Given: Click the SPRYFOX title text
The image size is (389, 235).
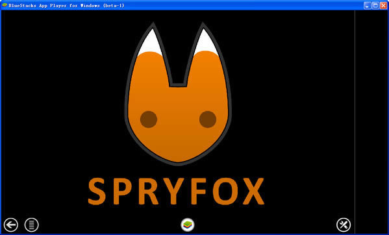Looking at the screenshot, I should point(177,192).
